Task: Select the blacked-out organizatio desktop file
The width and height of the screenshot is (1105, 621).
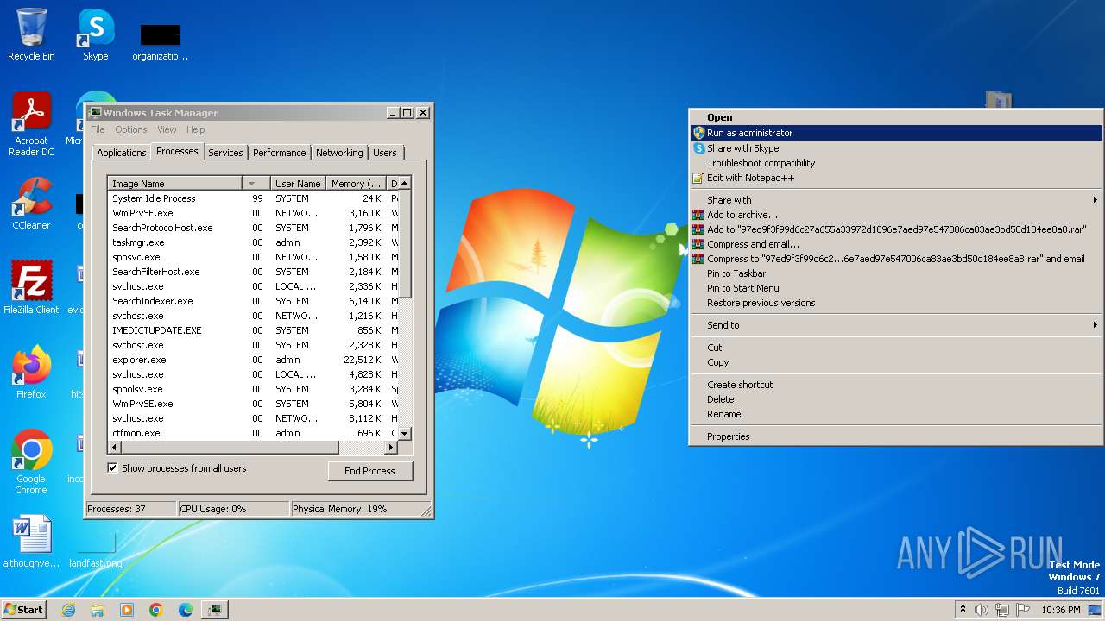Action: click(x=160, y=41)
